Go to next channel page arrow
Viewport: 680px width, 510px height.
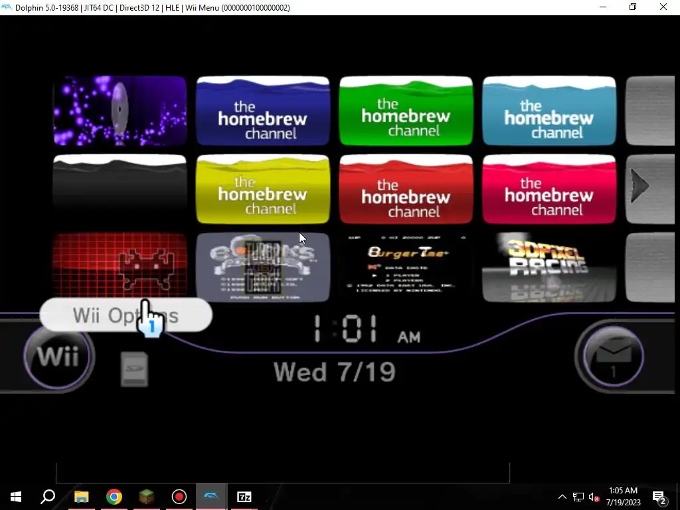click(640, 186)
